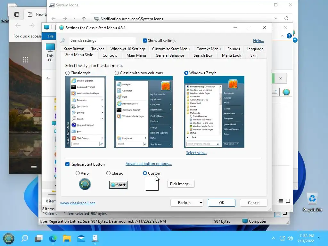Screen dimensions: 328x246
Task: Choose the Classic start button option
Action: [x=108, y=173]
